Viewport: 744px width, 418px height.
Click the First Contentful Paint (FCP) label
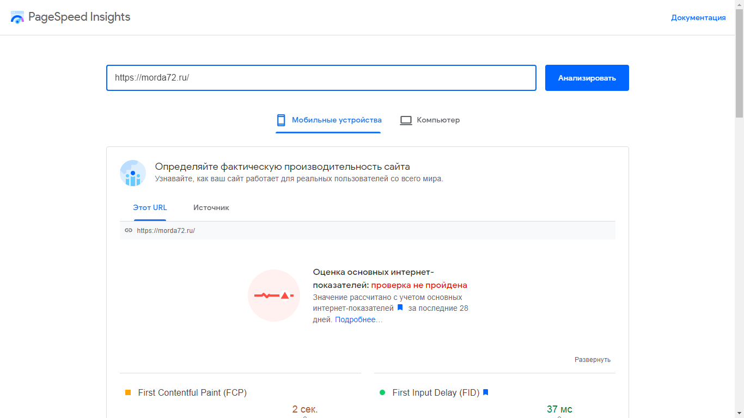(192, 392)
